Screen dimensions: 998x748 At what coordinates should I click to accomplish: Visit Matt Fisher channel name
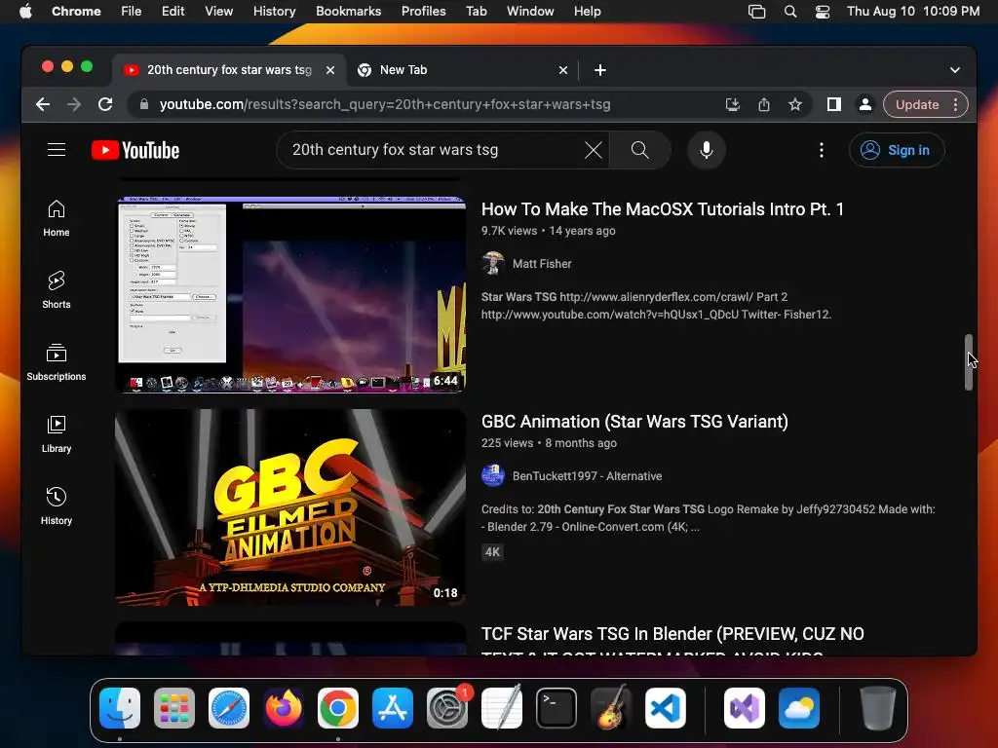pos(542,263)
